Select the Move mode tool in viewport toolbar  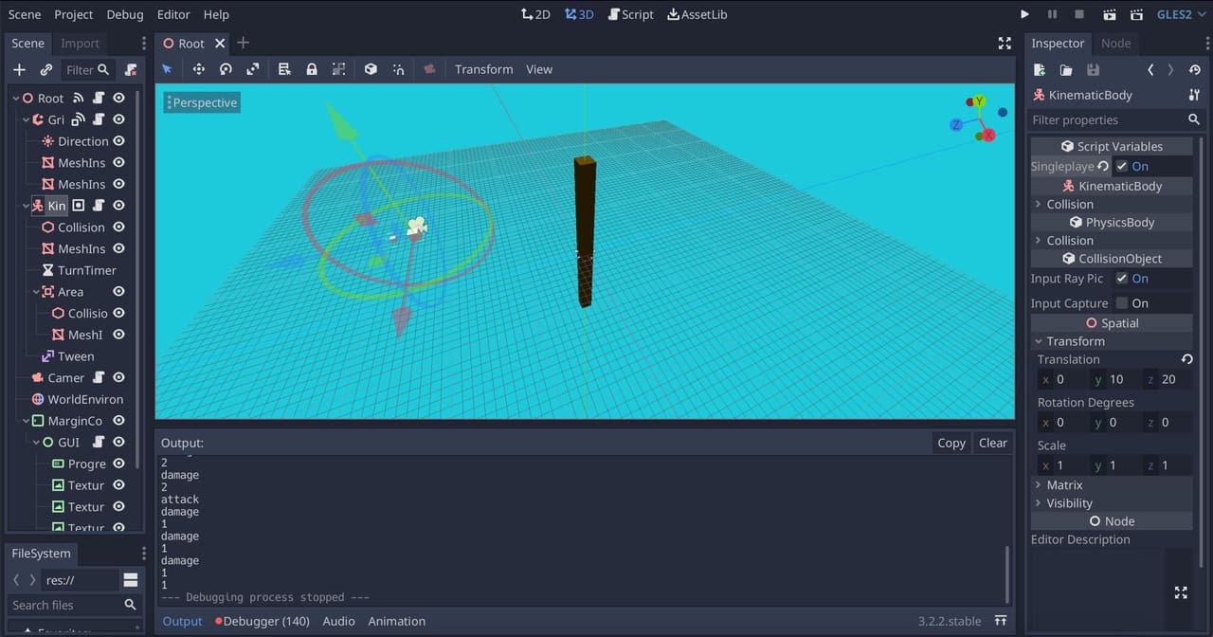(x=199, y=69)
